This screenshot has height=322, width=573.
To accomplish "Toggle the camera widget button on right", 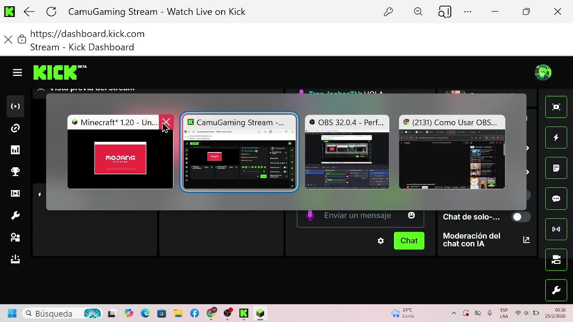I will [x=556, y=260].
